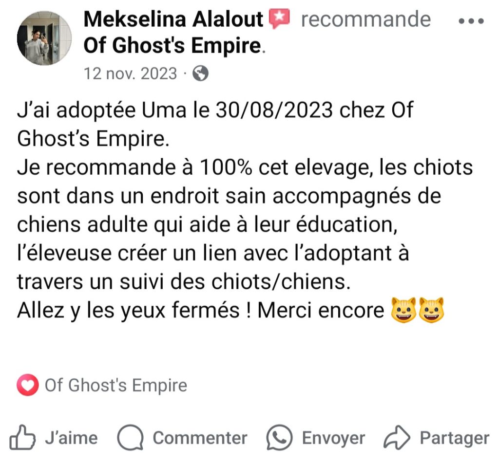Click the red recommendation star badge
Image resolution: width=499 pixels, height=463 pixels.
coord(279,19)
